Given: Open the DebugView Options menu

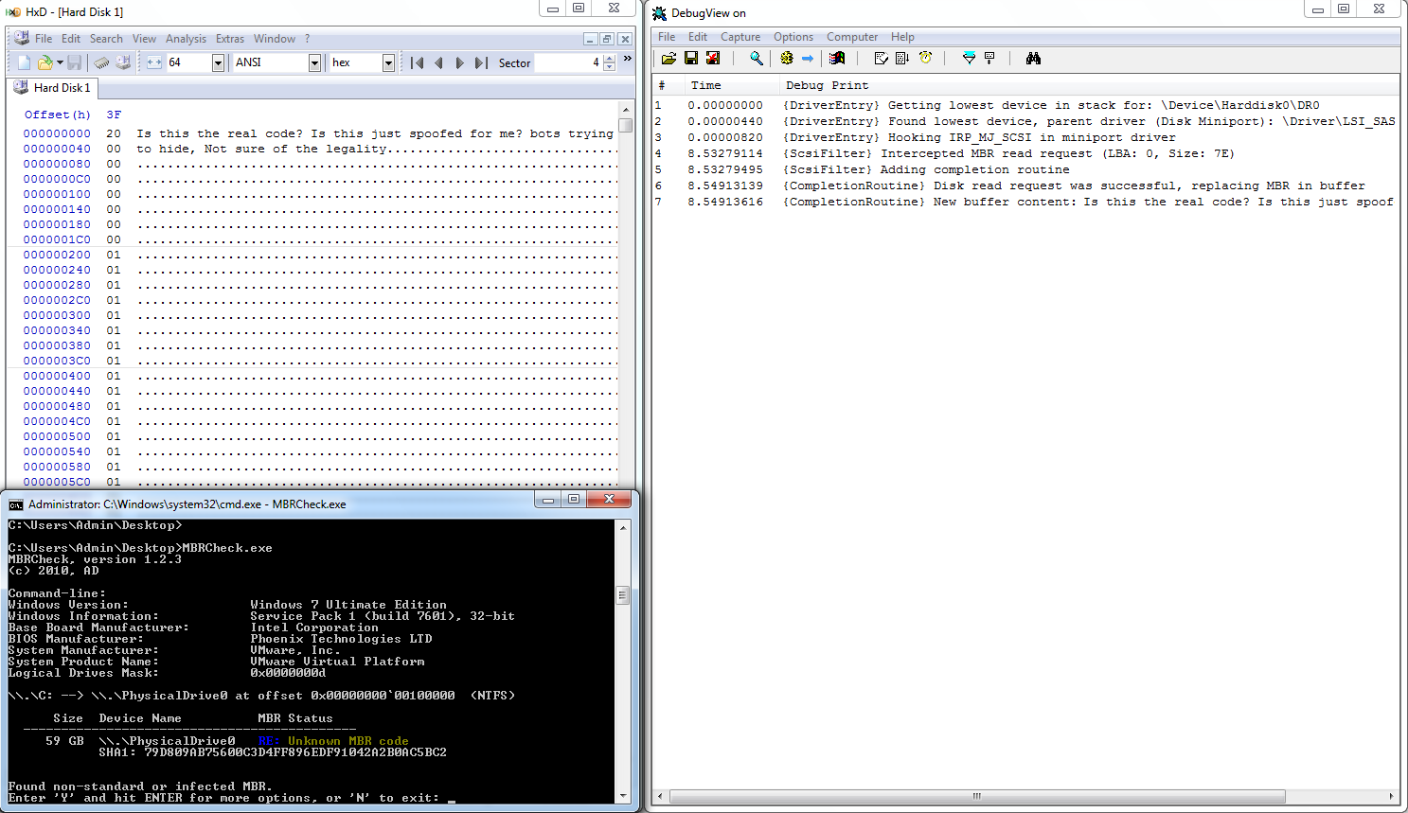Looking at the screenshot, I should [793, 37].
